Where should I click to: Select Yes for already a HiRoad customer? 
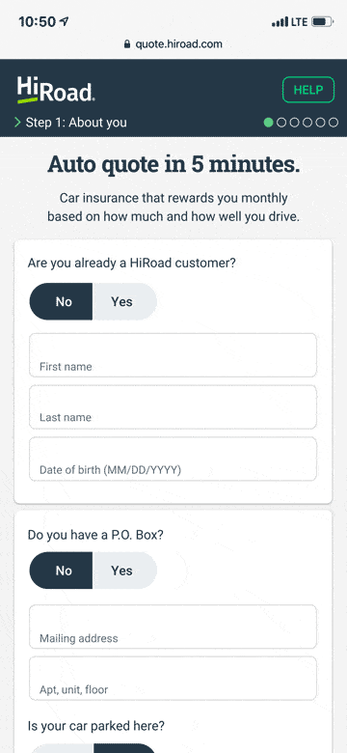point(124,301)
